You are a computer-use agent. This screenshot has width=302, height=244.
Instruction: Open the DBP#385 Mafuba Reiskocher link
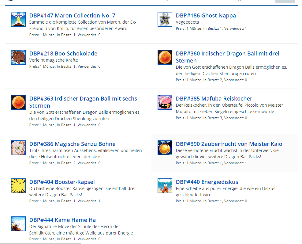[214, 99]
